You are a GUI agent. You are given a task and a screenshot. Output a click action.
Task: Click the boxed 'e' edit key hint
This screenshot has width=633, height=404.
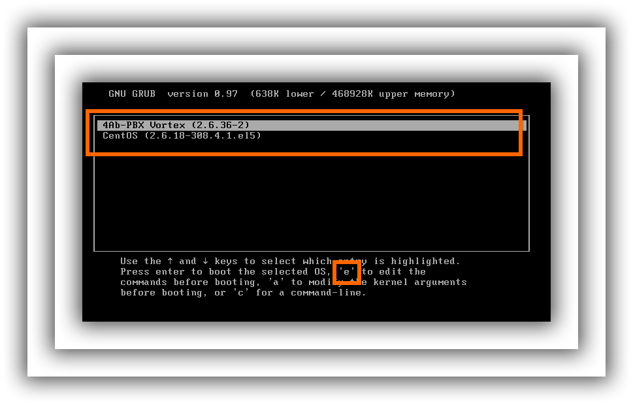pyautogui.click(x=346, y=272)
